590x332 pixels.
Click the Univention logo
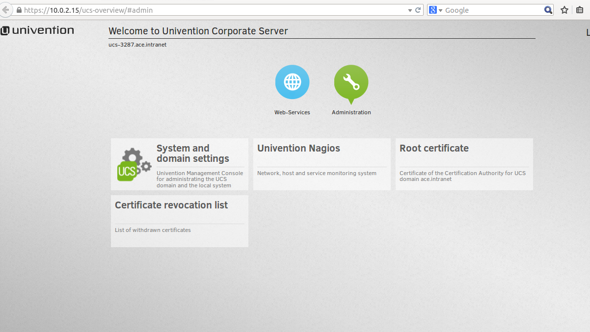(37, 30)
